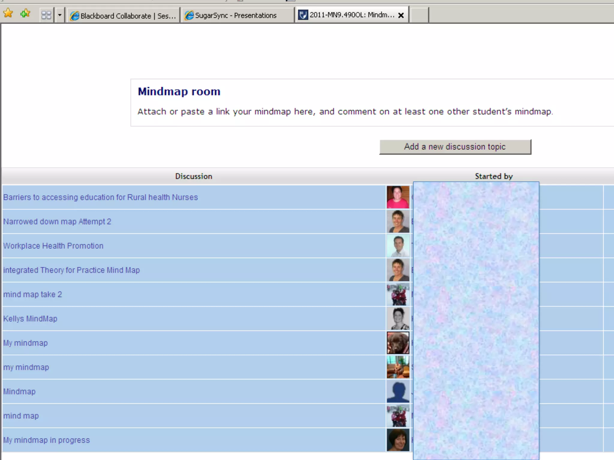Click avatar beside My mindmap in progress
This screenshot has width=614, height=460.
coord(398,440)
